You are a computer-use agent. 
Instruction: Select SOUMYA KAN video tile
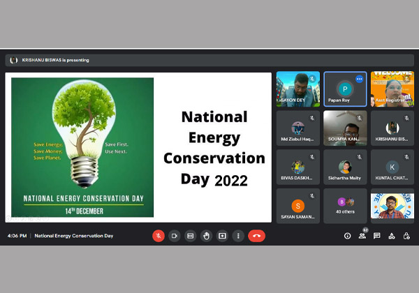345,128
